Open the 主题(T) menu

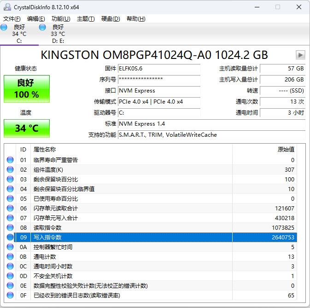pos(86,19)
